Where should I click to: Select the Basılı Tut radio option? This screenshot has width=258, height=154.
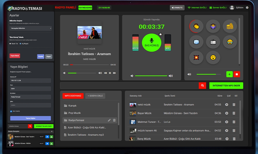pyautogui.click(x=10, y=44)
